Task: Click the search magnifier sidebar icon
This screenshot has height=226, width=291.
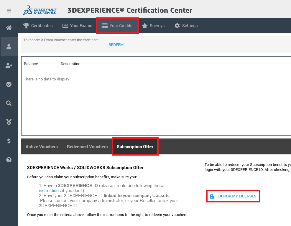Action: click(x=9, y=103)
